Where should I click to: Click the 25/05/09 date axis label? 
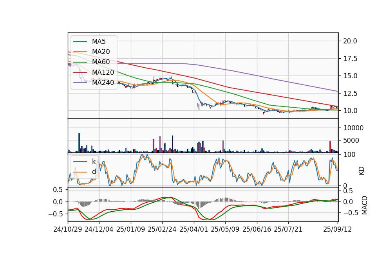(225, 229)
